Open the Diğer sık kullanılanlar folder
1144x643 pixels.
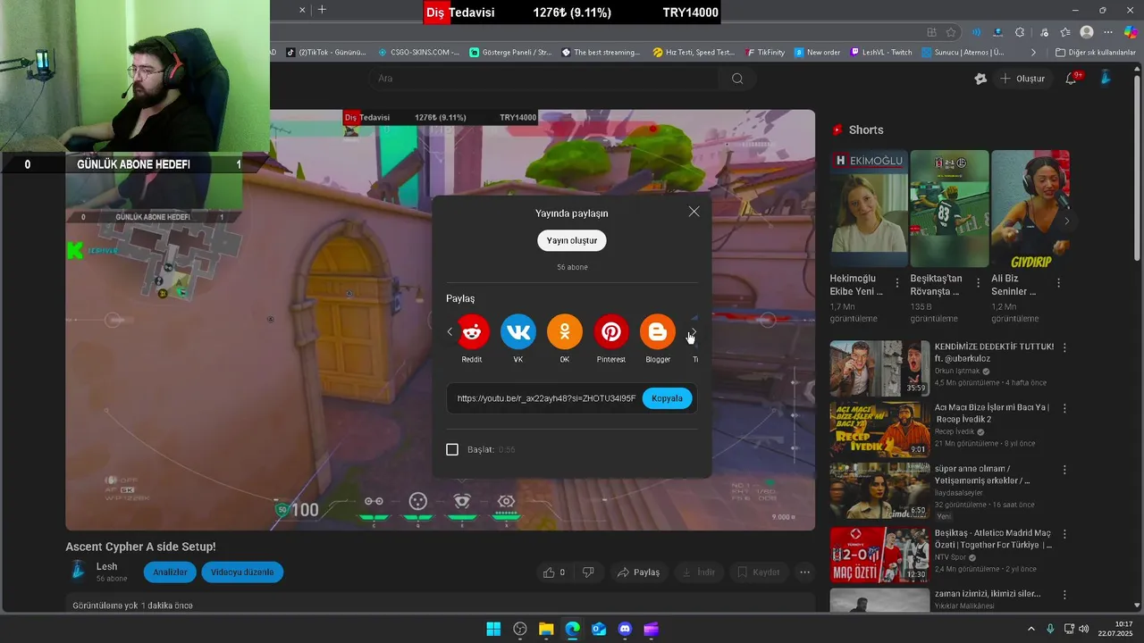click(x=1095, y=53)
